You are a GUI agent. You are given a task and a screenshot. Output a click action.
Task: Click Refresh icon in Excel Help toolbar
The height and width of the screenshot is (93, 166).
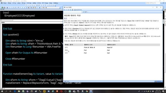click(70, 10)
